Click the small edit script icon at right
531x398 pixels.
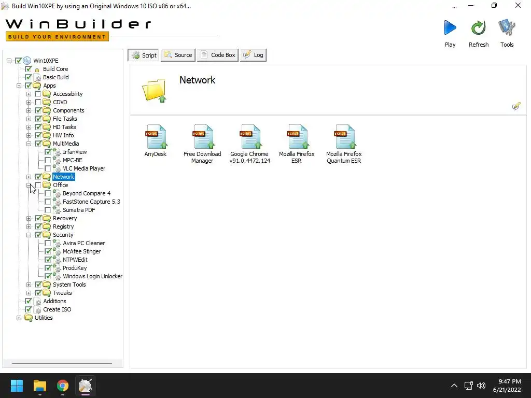516,106
